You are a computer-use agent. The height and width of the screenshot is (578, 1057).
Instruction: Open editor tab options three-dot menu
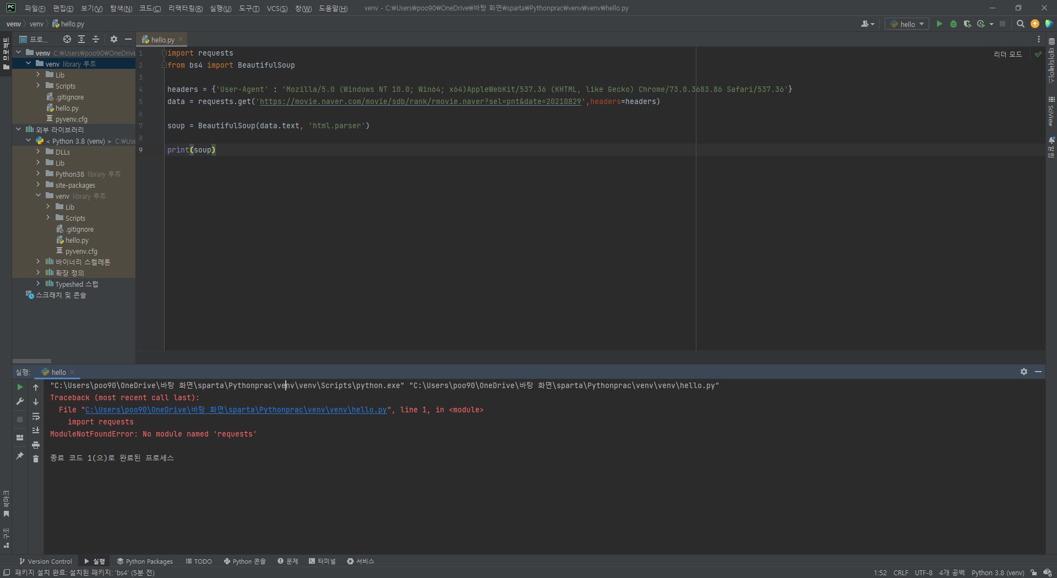(1039, 39)
